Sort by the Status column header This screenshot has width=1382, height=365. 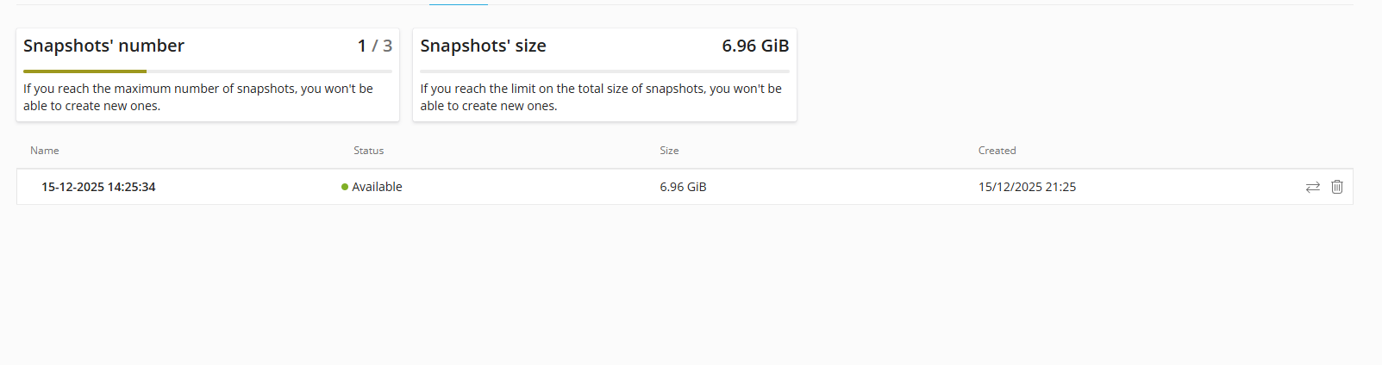(x=368, y=151)
